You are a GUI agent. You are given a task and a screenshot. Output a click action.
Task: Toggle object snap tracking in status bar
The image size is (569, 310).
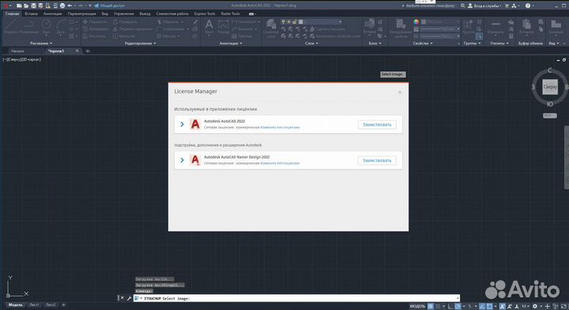pos(481,306)
